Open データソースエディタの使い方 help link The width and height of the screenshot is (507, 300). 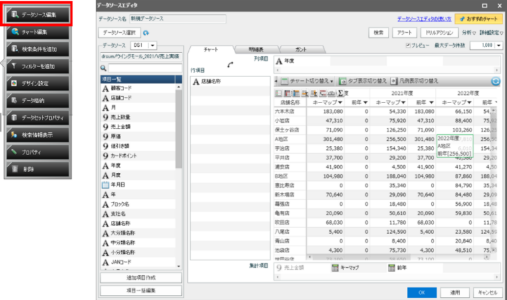[424, 19]
